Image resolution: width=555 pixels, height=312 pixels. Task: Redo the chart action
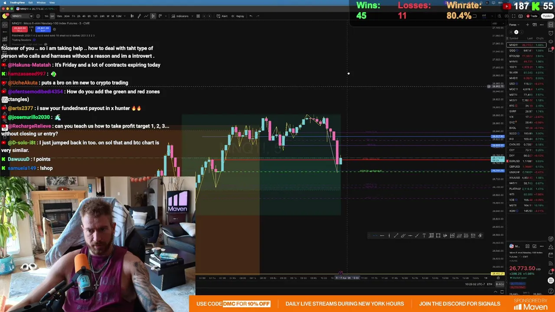click(258, 16)
